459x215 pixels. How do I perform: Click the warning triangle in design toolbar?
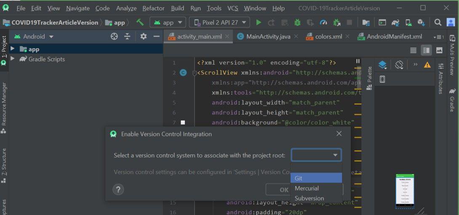click(427, 65)
